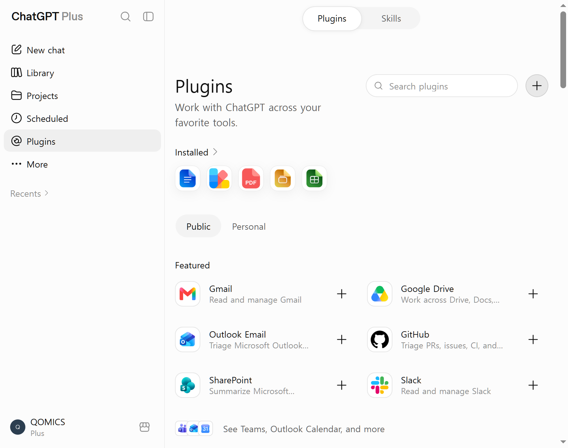Click the search icon in sidebar header
The image size is (568, 448).
tap(126, 16)
